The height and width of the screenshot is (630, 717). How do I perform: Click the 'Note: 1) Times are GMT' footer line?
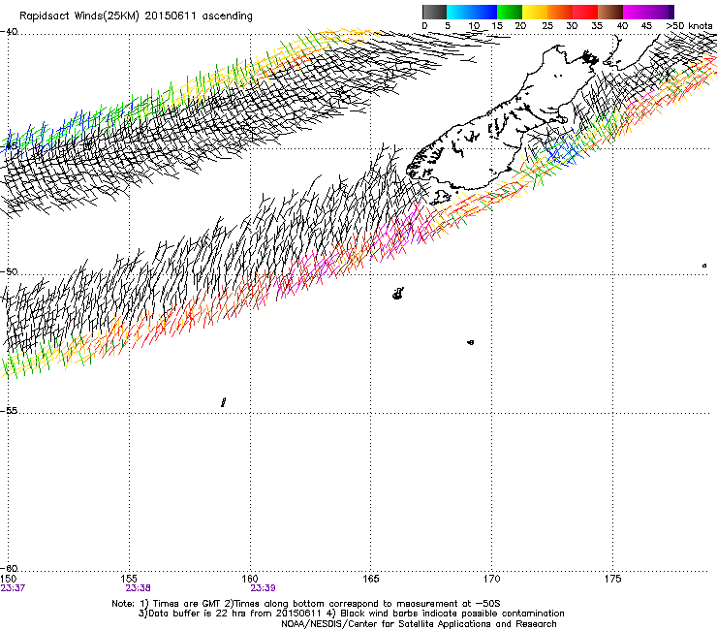pyautogui.click(x=306, y=604)
